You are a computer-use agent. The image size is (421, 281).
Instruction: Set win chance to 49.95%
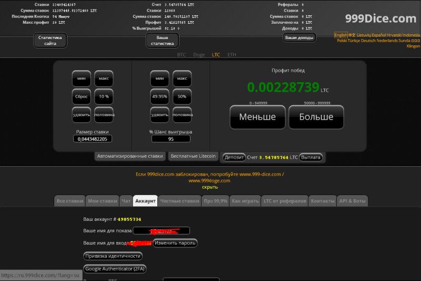click(159, 96)
